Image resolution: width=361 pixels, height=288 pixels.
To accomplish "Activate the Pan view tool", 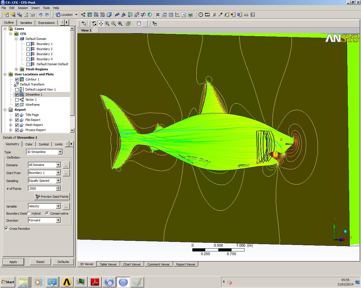I will [x=101, y=24].
